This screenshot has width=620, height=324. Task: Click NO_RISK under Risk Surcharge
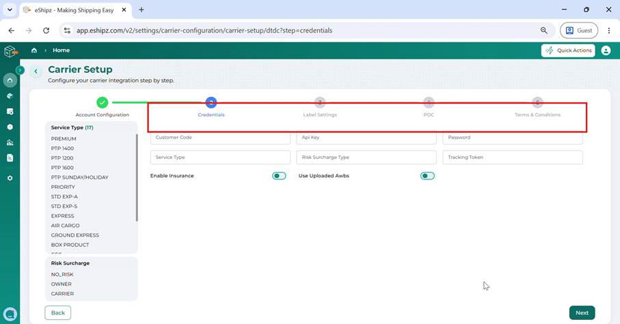tap(62, 274)
